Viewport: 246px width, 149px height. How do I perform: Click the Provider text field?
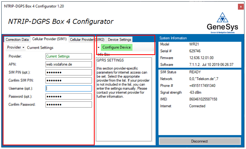[69, 56]
